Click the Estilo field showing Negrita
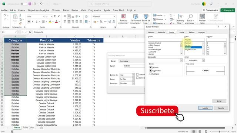Screen dimensions: 237x133 tap(194, 40)
